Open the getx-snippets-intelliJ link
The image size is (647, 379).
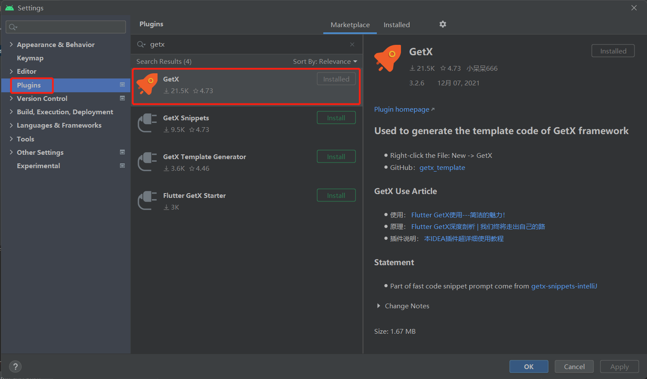pyautogui.click(x=564, y=286)
